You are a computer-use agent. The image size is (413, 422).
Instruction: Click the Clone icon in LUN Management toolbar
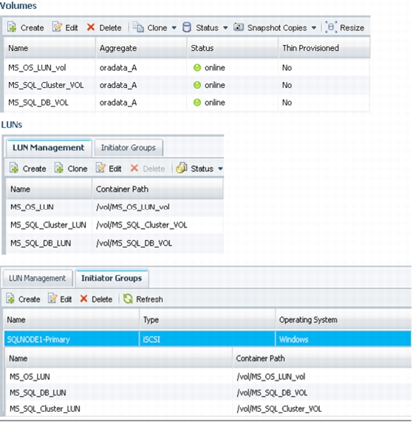click(59, 168)
